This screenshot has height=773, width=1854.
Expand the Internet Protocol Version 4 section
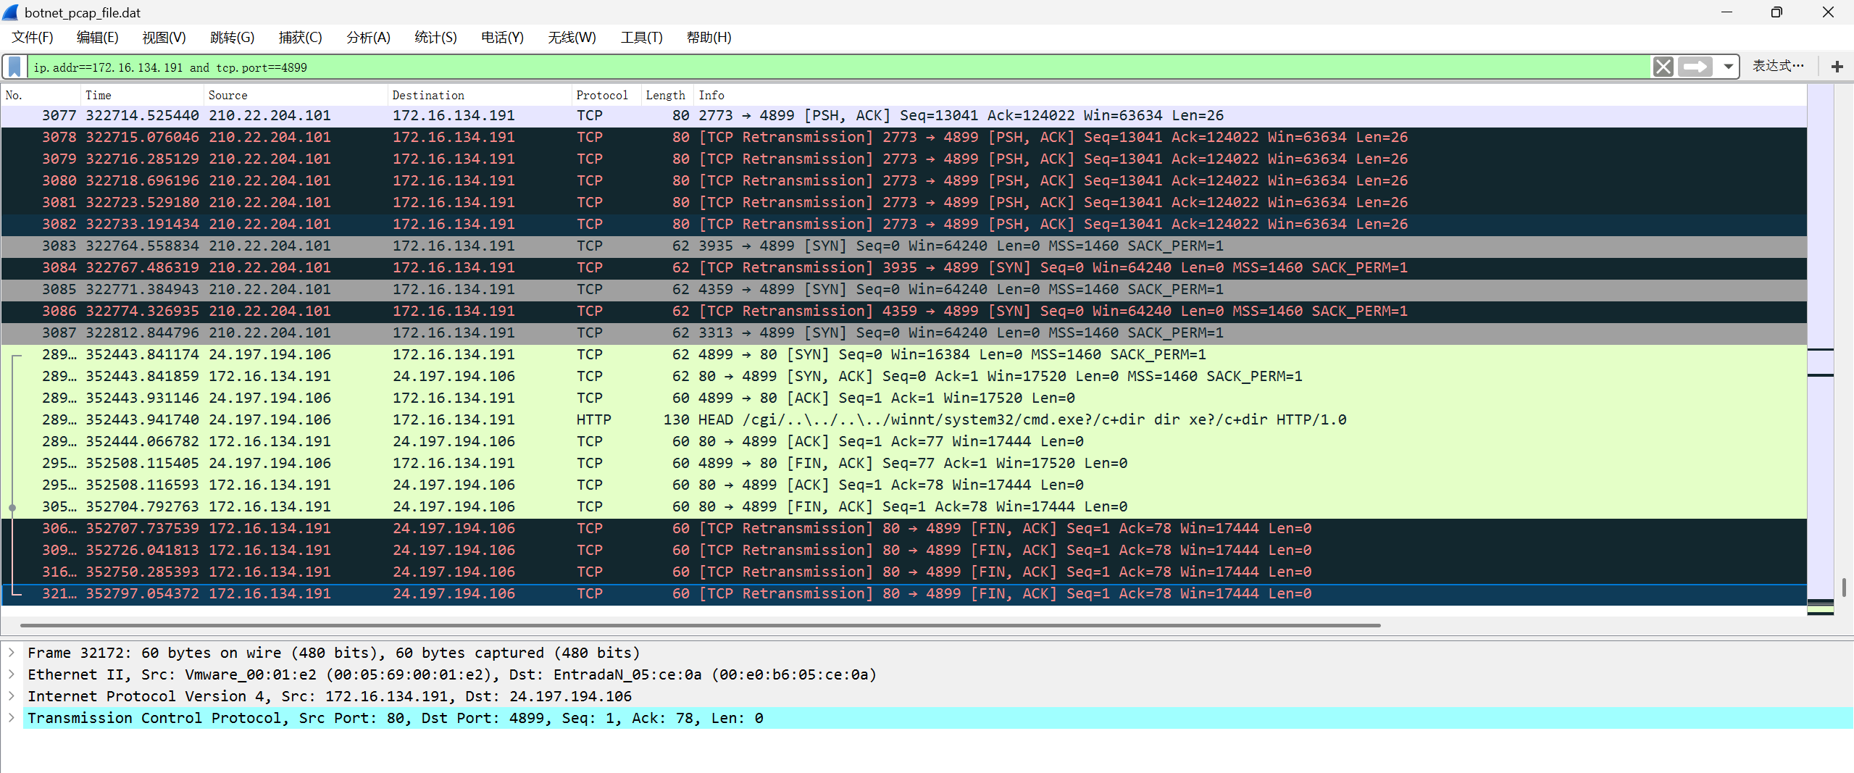(x=11, y=696)
